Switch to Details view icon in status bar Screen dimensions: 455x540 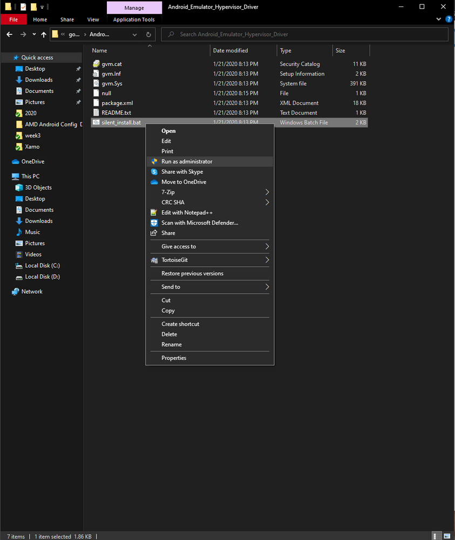click(436, 536)
